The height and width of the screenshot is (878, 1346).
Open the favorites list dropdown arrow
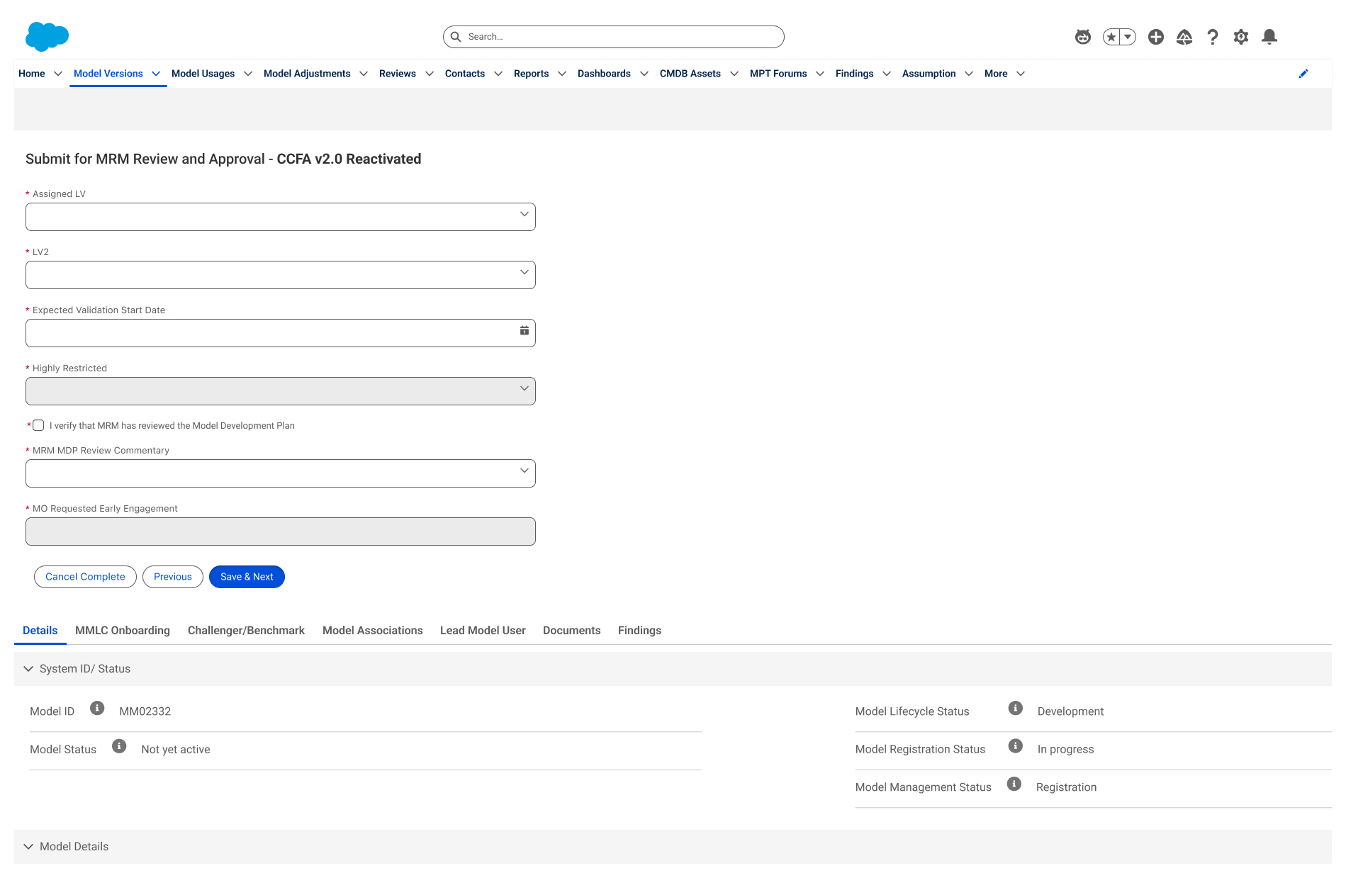pyautogui.click(x=1128, y=37)
